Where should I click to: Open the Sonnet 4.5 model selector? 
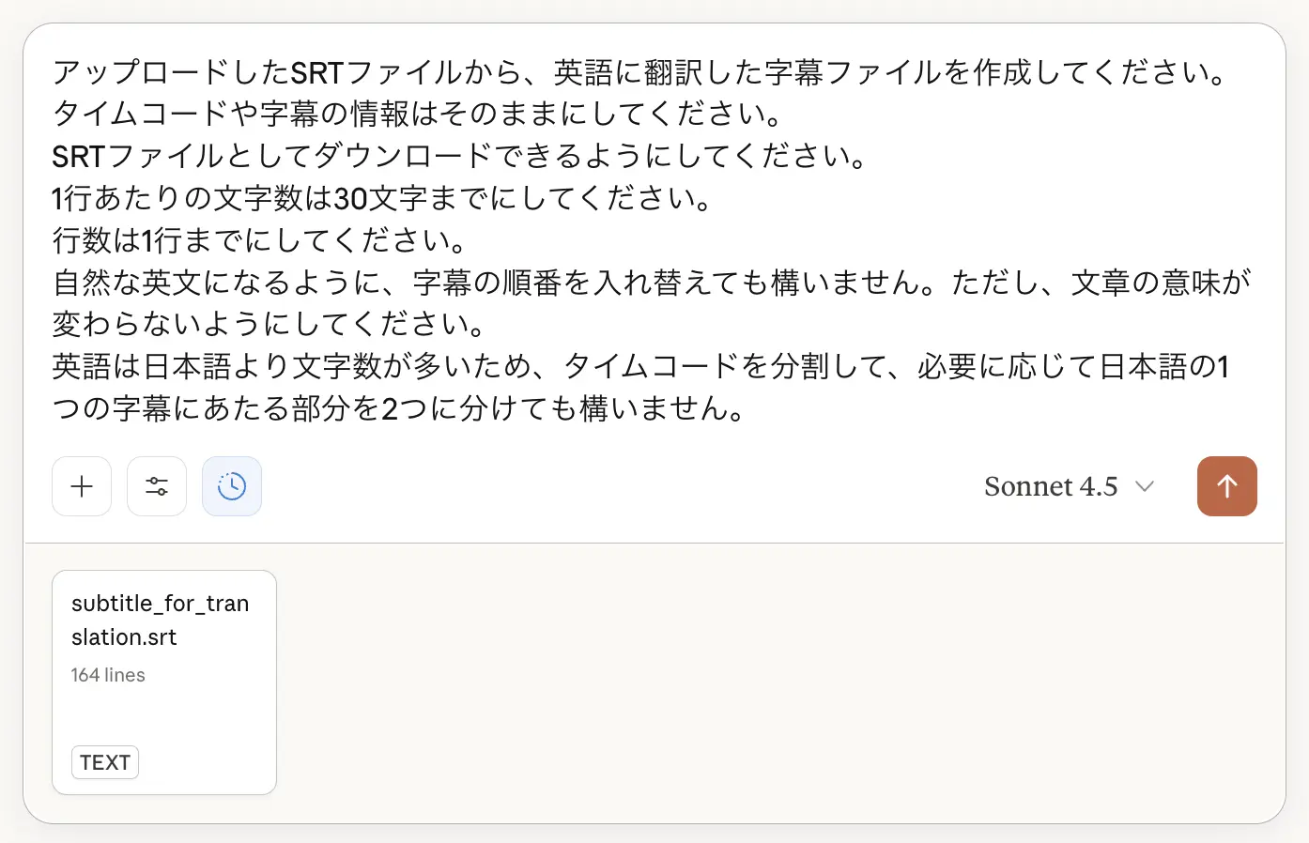click(x=1050, y=486)
